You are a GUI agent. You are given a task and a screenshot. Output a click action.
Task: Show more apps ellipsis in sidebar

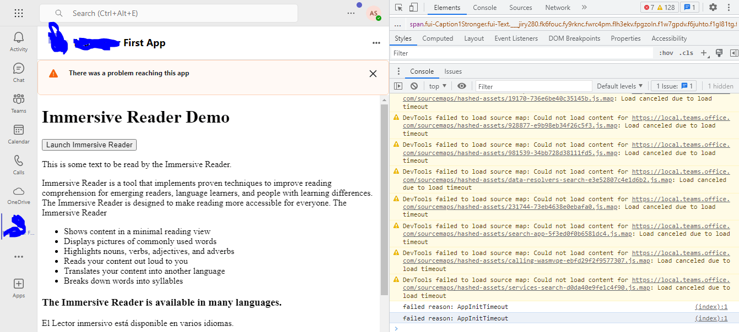coord(19,257)
